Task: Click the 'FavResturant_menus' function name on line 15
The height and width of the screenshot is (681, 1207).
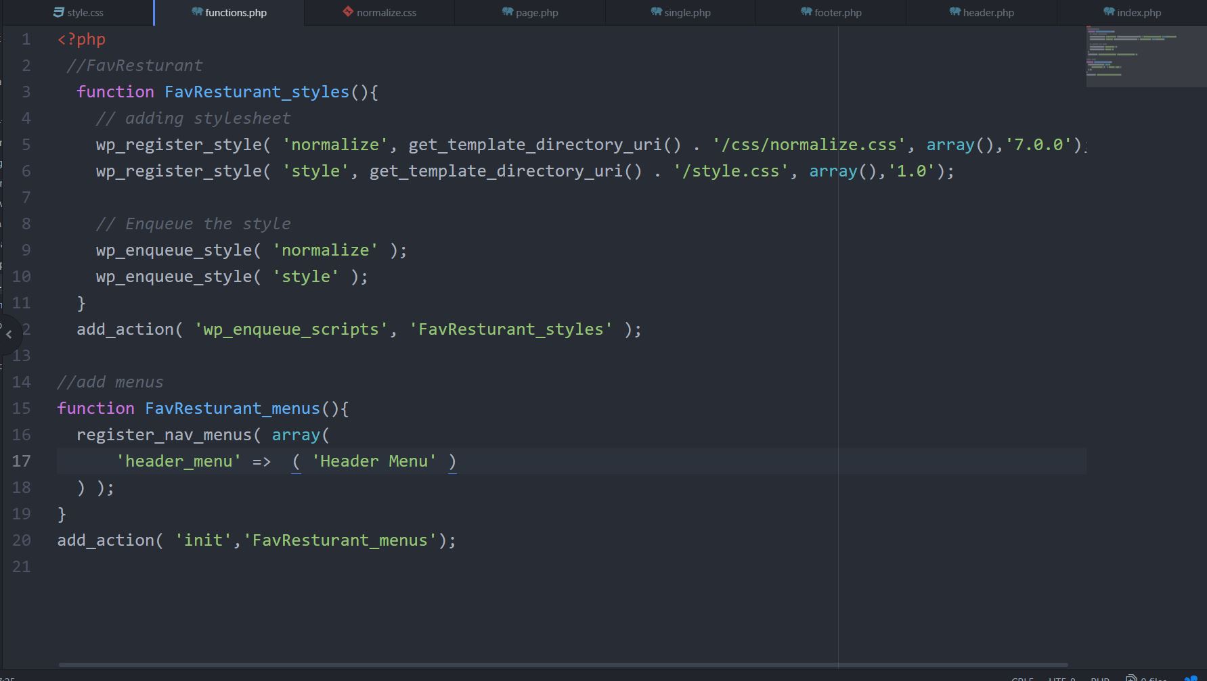Action: (232, 408)
